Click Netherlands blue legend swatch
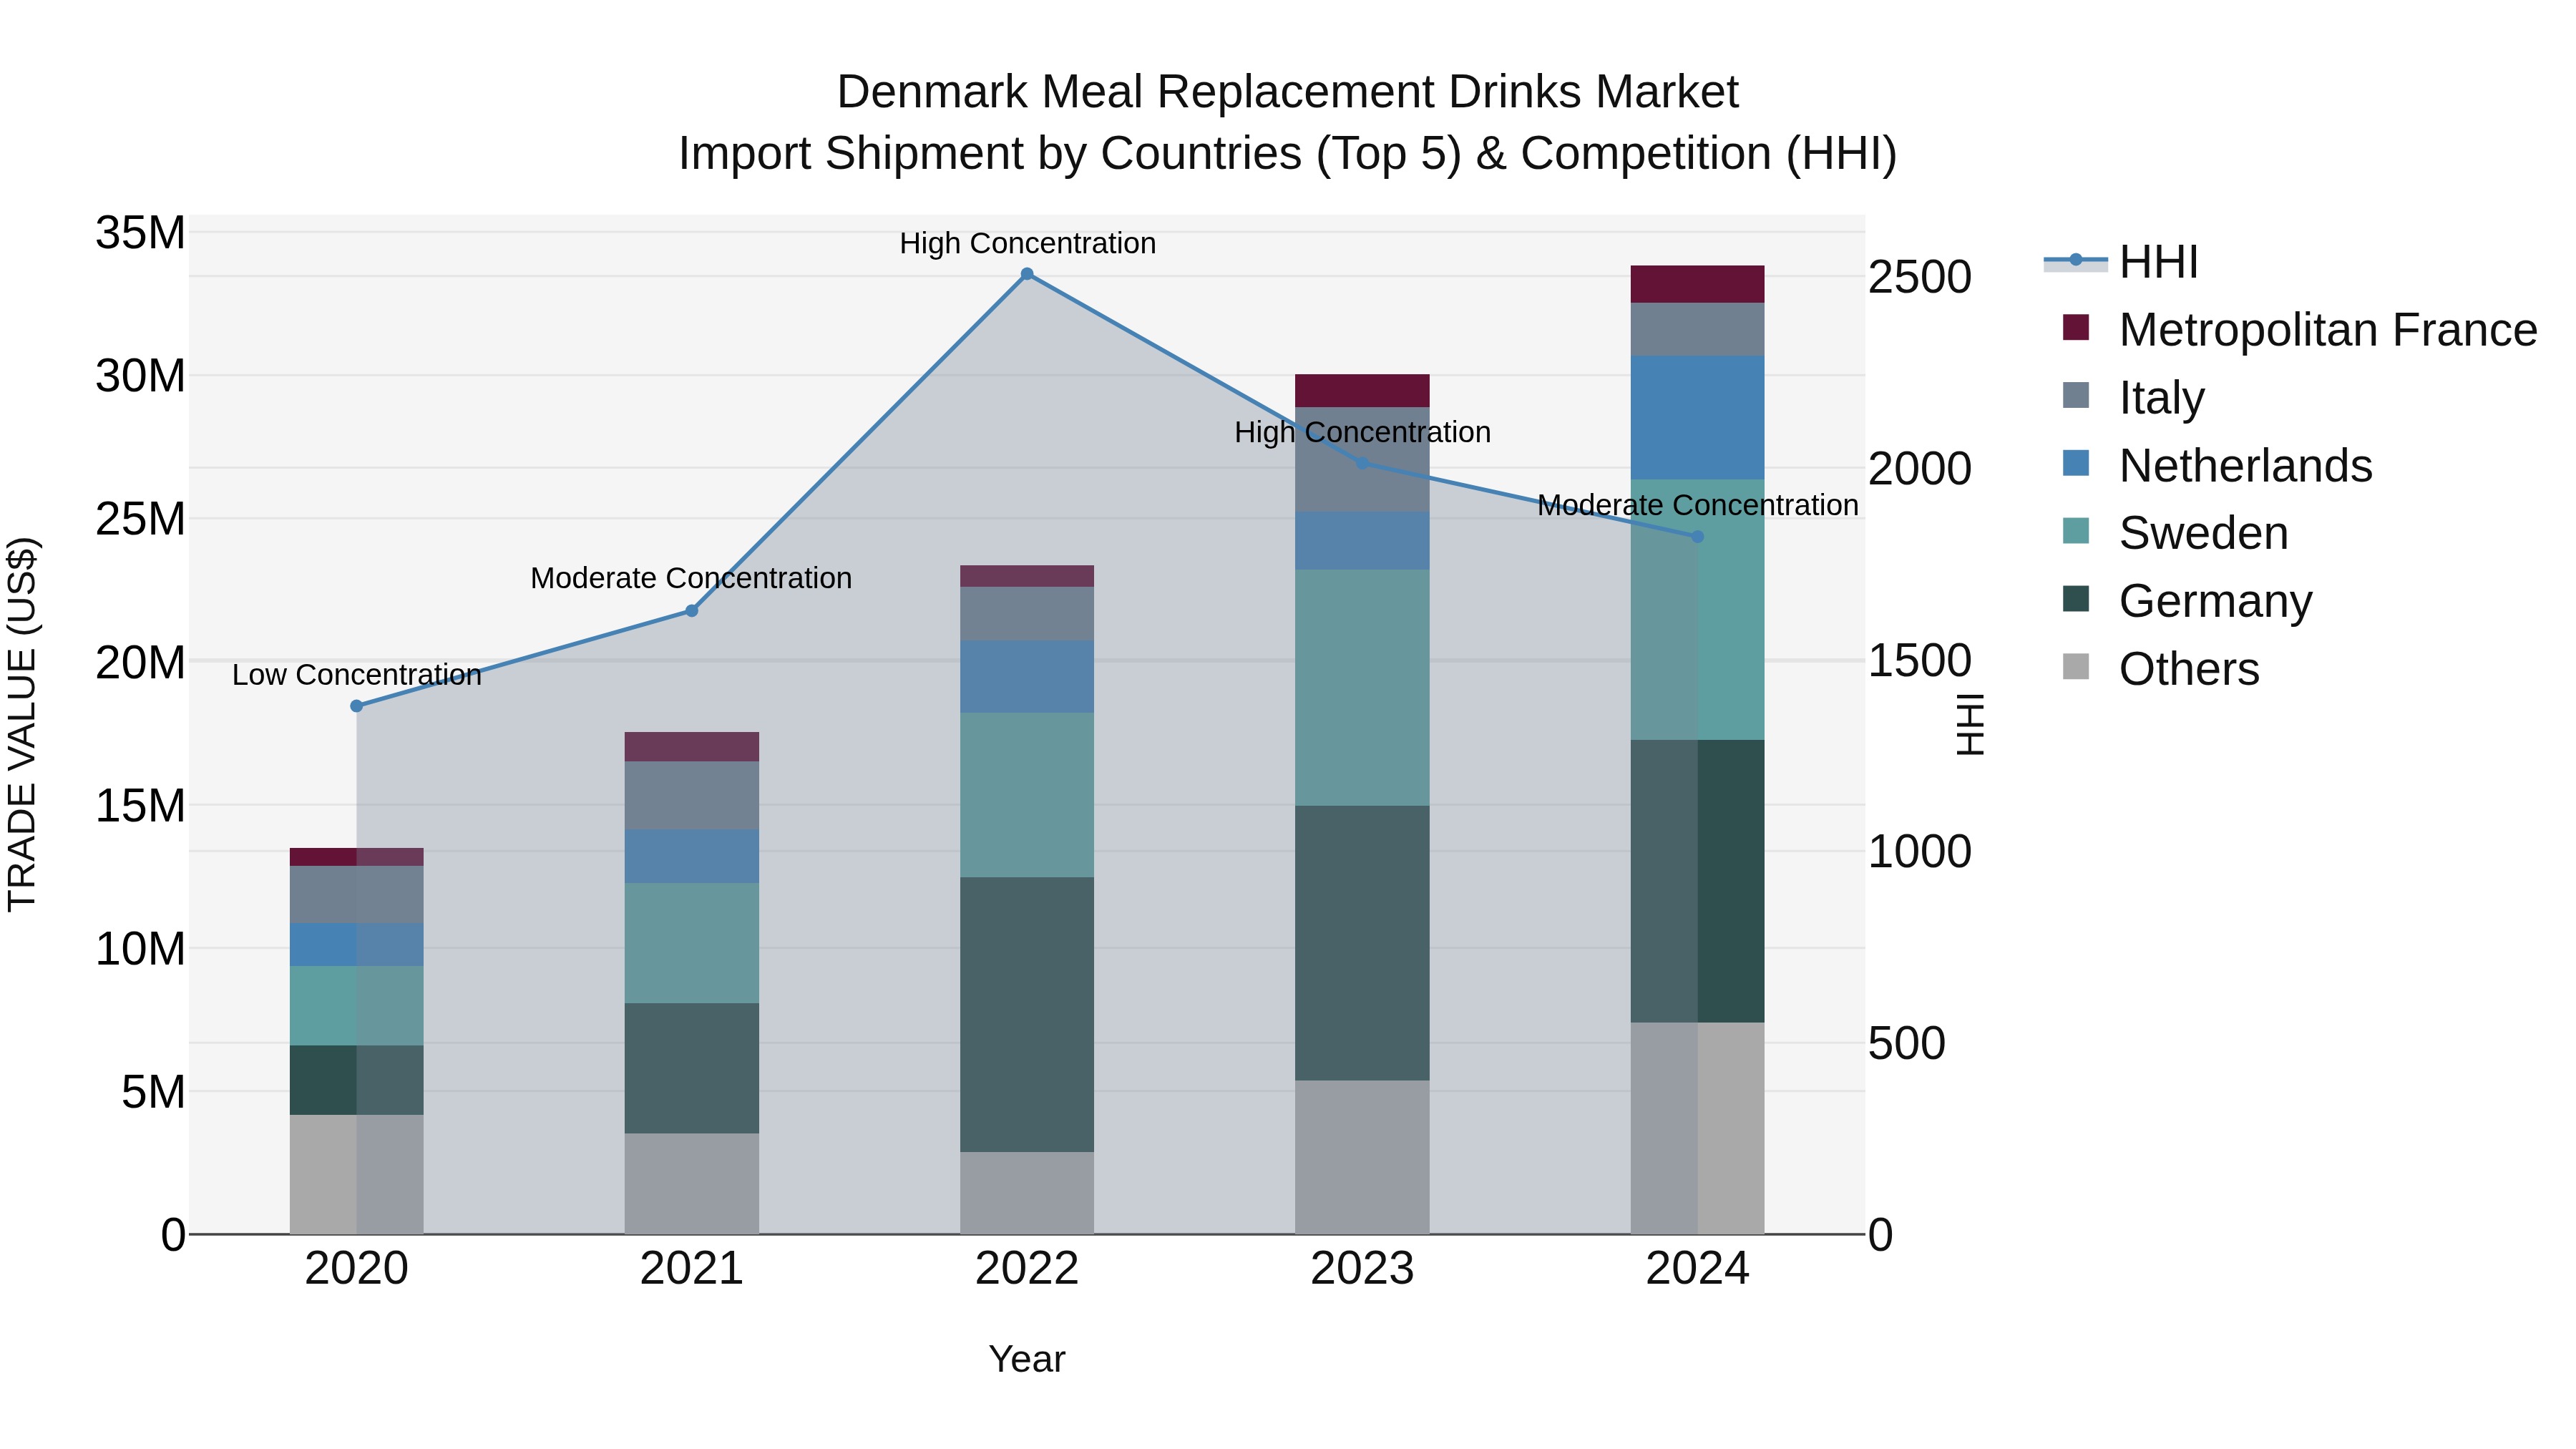This screenshot has height=1449, width=2576. [2076, 463]
